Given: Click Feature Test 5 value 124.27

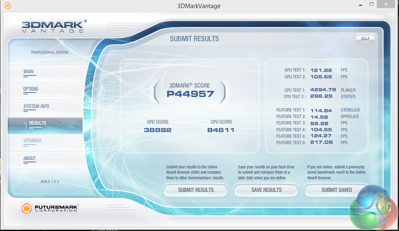Looking at the screenshot, I should (x=321, y=136).
